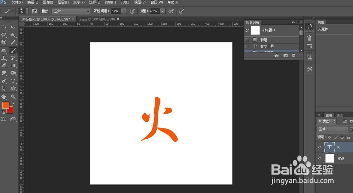Open the 图层(L) menu
353x193 pixels.
(x=63, y=2)
